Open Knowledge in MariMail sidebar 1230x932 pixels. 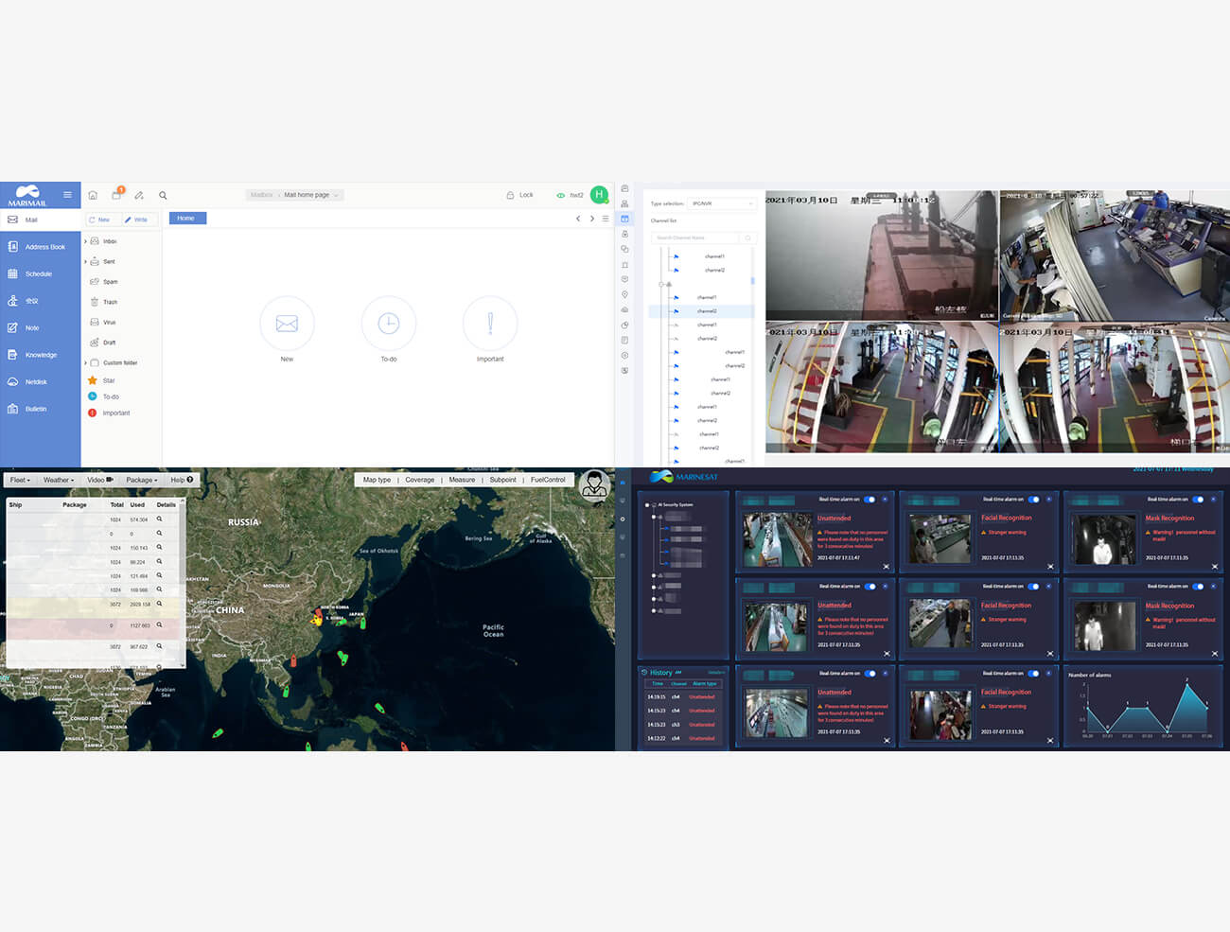[40, 355]
